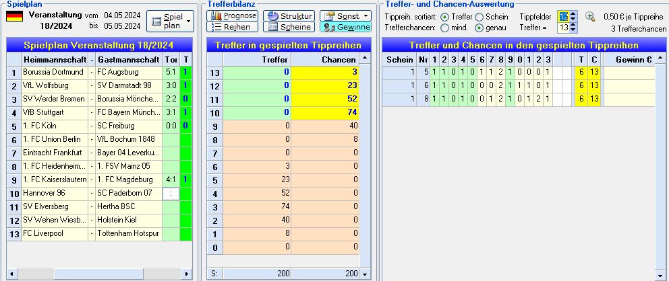Open the Reihen list
This screenshot has width=669, height=281.
coord(233,27)
